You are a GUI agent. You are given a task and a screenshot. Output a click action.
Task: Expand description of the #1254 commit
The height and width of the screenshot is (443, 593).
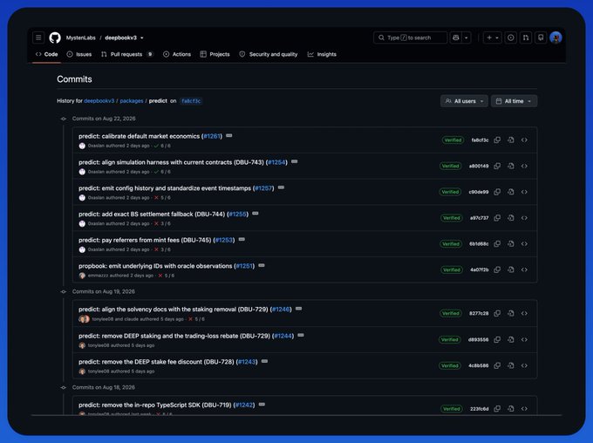tap(294, 162)
